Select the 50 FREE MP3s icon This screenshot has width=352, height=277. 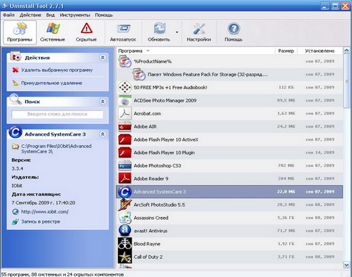coord(125,87)
